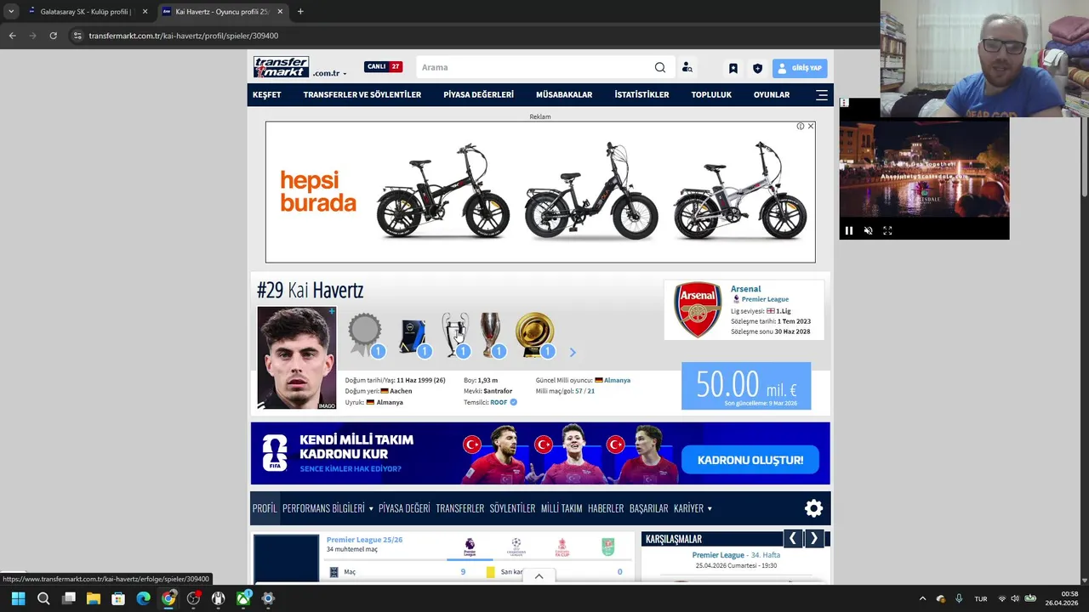
Task: Open the settings gear in player navigation bar
Action: 814,508
